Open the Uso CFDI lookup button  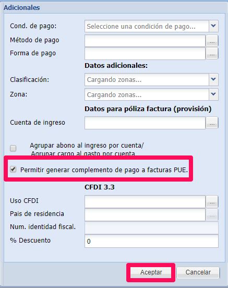point(212,202)
